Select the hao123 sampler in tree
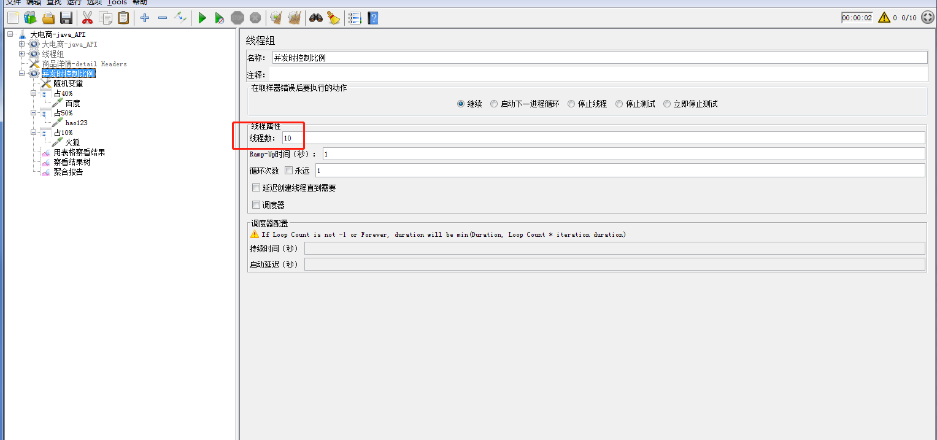Viewport: 937px width, 440px height. [x=76, y=123]
